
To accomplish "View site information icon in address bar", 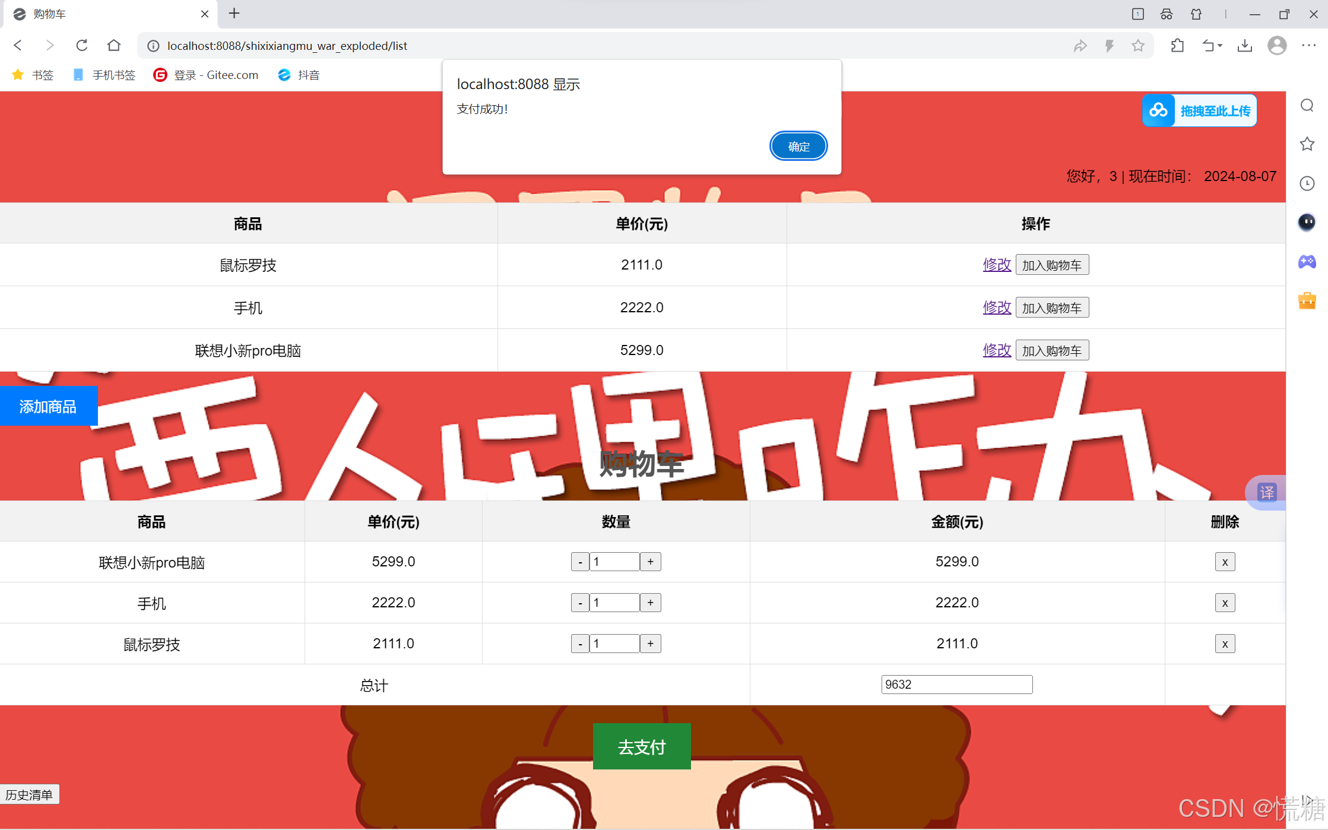I will (x=153, y=46).
